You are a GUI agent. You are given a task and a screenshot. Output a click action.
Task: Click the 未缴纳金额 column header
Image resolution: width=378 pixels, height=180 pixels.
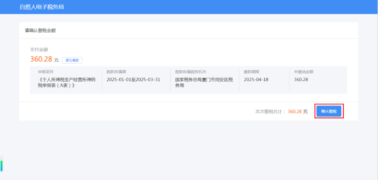(304, 72)
